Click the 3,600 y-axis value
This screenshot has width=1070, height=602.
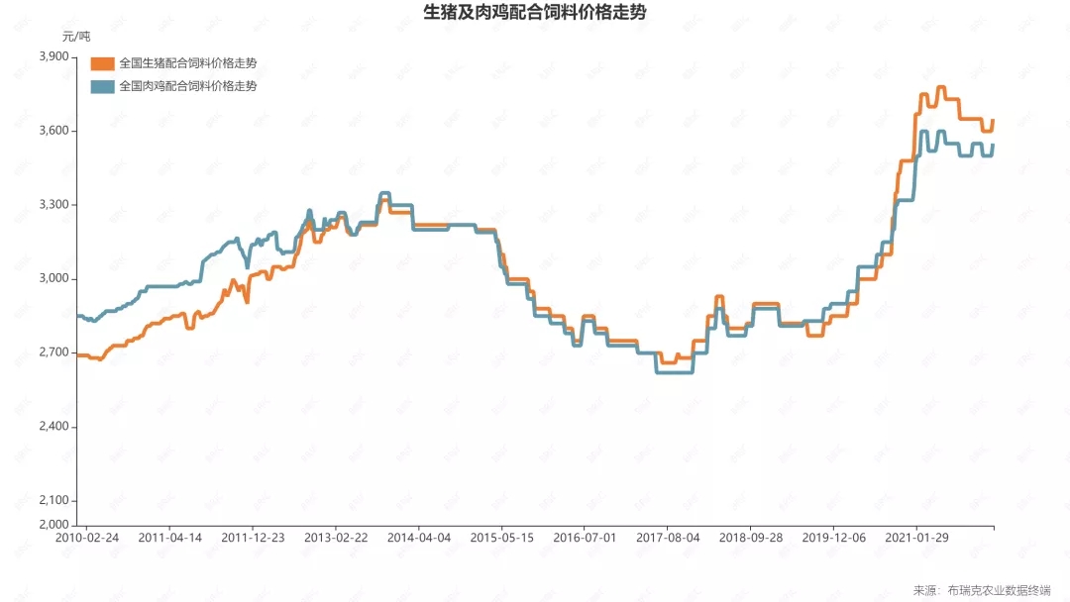(x=53, y=131)
